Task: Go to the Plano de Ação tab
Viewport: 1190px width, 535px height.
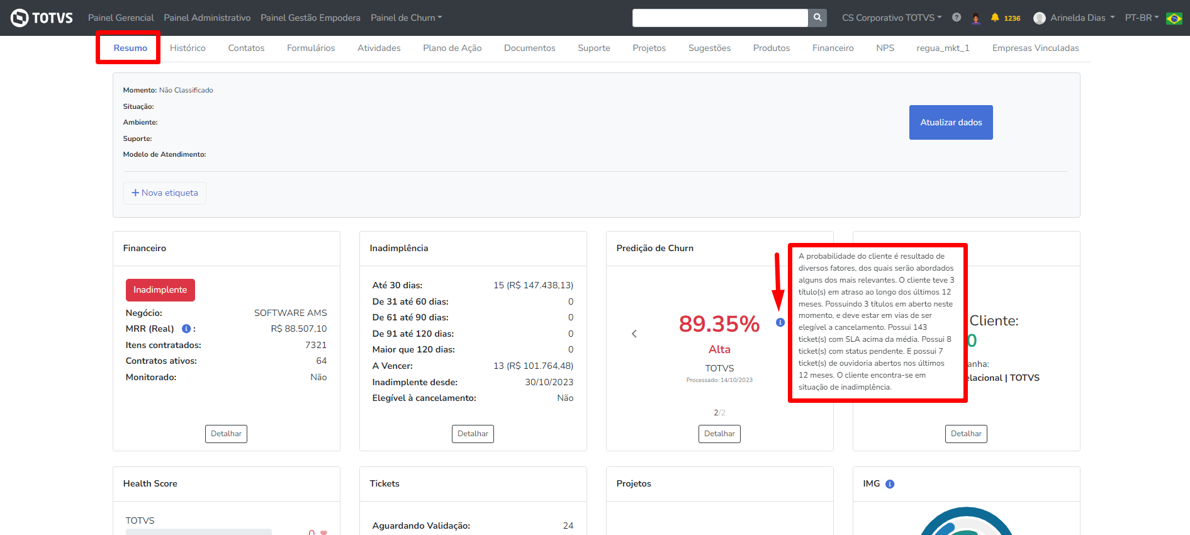Action: [x=452, y=48]
